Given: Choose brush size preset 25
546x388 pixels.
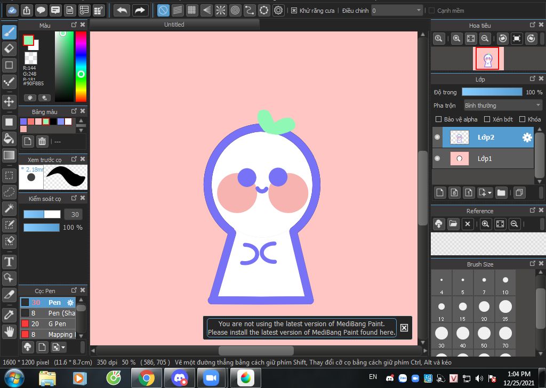Looking at the screenshot, I should (x=505, y=310).
